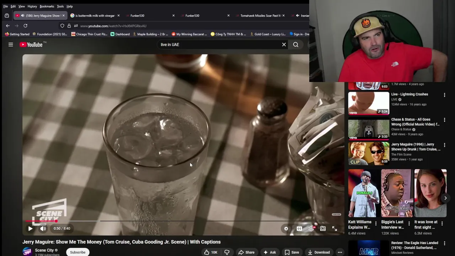Mute the Jerry Maguire tab audio
455x256 pixels.
[x=22, y=16]
